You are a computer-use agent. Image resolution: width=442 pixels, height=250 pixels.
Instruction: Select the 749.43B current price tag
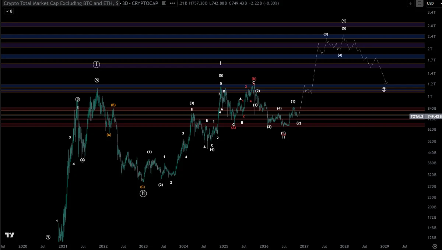click(434, 116)
